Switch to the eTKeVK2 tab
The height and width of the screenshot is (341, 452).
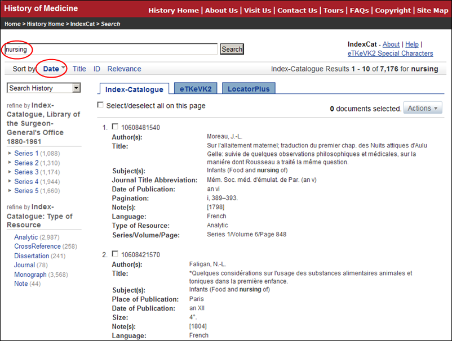click(196, 89)
